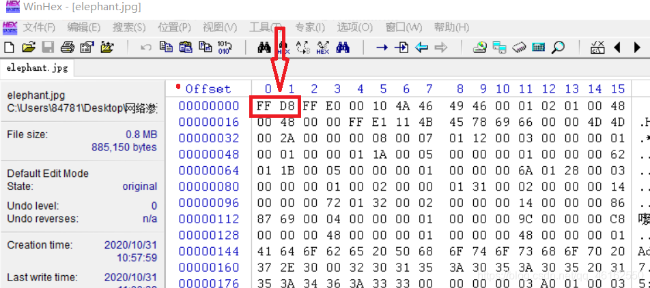650x288 pixels.
Task: Click the Open RAM editor icon
Action: tap(519, 47)
